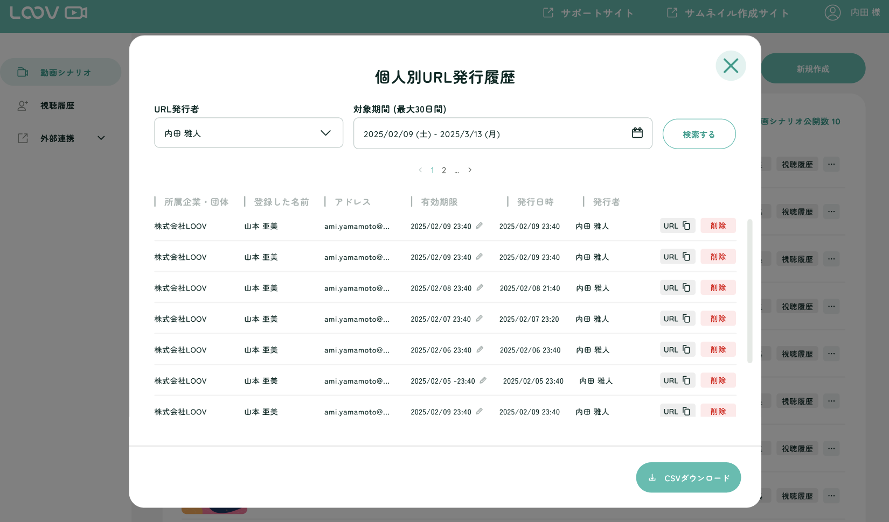The image size is (889, 522).
Task: Go to next page with right chevron
Action: pyautogui.click(x=470, y=170)
